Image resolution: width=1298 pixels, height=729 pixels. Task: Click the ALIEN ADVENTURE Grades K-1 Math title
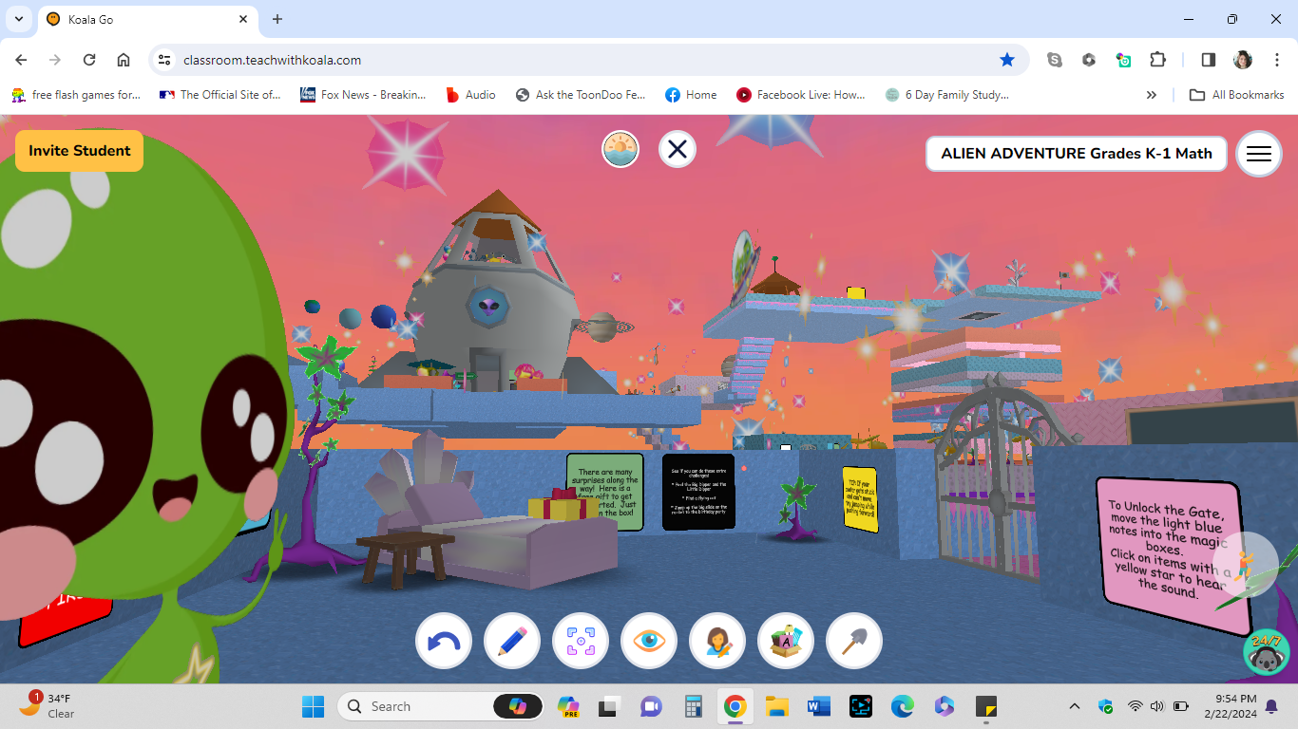(x=1076, y=153)
